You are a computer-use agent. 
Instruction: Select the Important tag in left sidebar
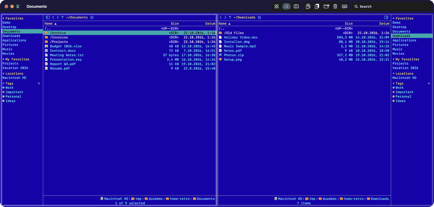coord(14,92)
